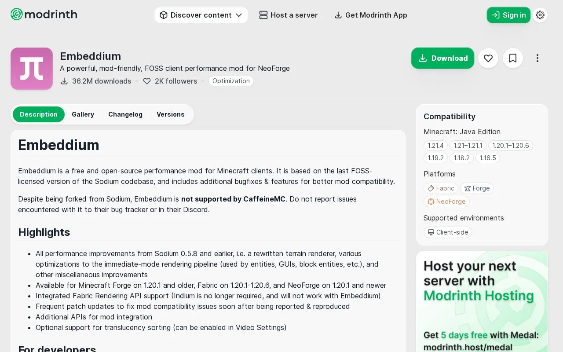Click the Optimization category tag
563x352 pixels.
231,81
